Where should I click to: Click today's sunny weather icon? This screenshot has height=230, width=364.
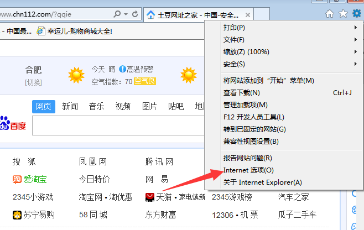point(76,75)
